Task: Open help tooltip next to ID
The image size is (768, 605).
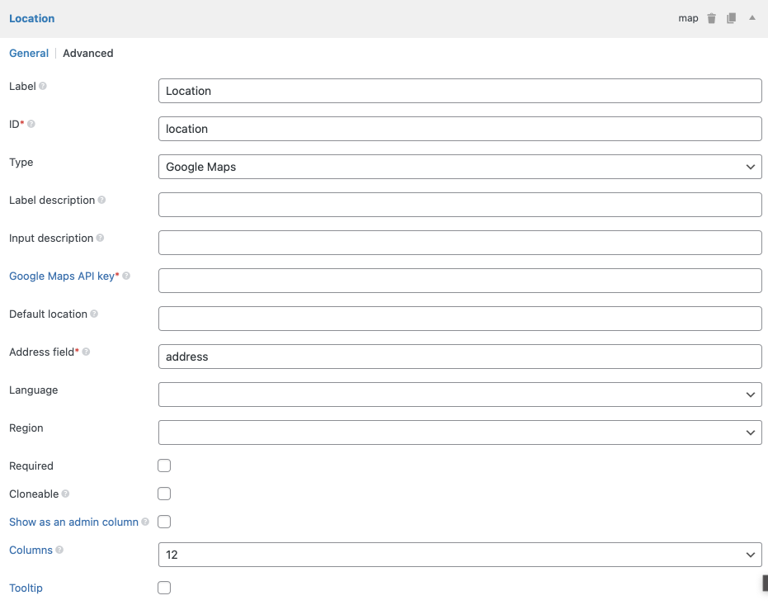Action: (x=31, y=124)
